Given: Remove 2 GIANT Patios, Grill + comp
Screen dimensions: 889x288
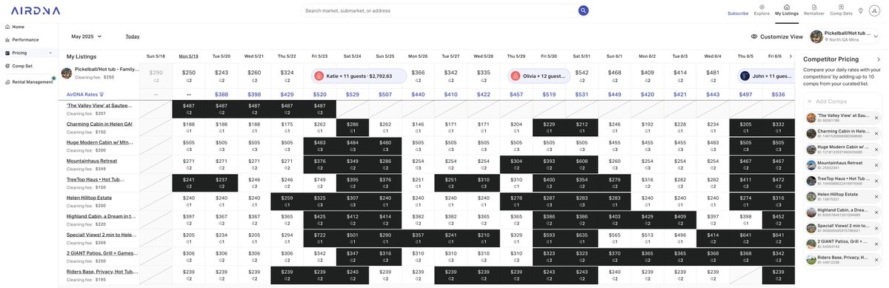Looking at the screenshot, I should coord(876,244).
